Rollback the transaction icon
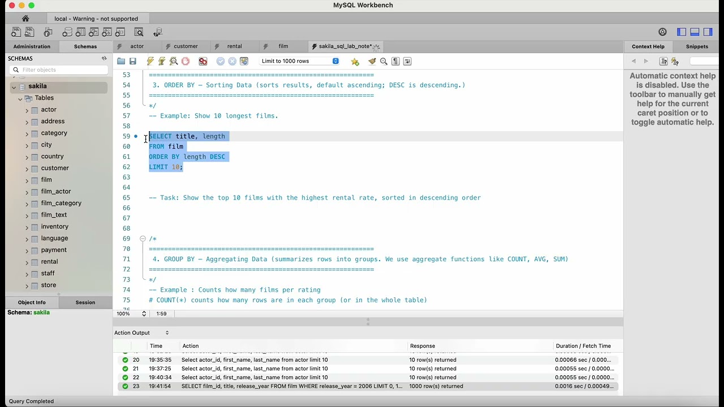724x407 pixels. point(232,61)
